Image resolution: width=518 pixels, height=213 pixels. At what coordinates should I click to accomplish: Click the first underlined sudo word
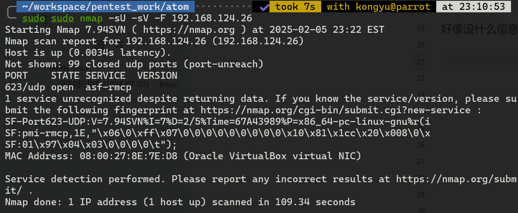coord(34,18)
